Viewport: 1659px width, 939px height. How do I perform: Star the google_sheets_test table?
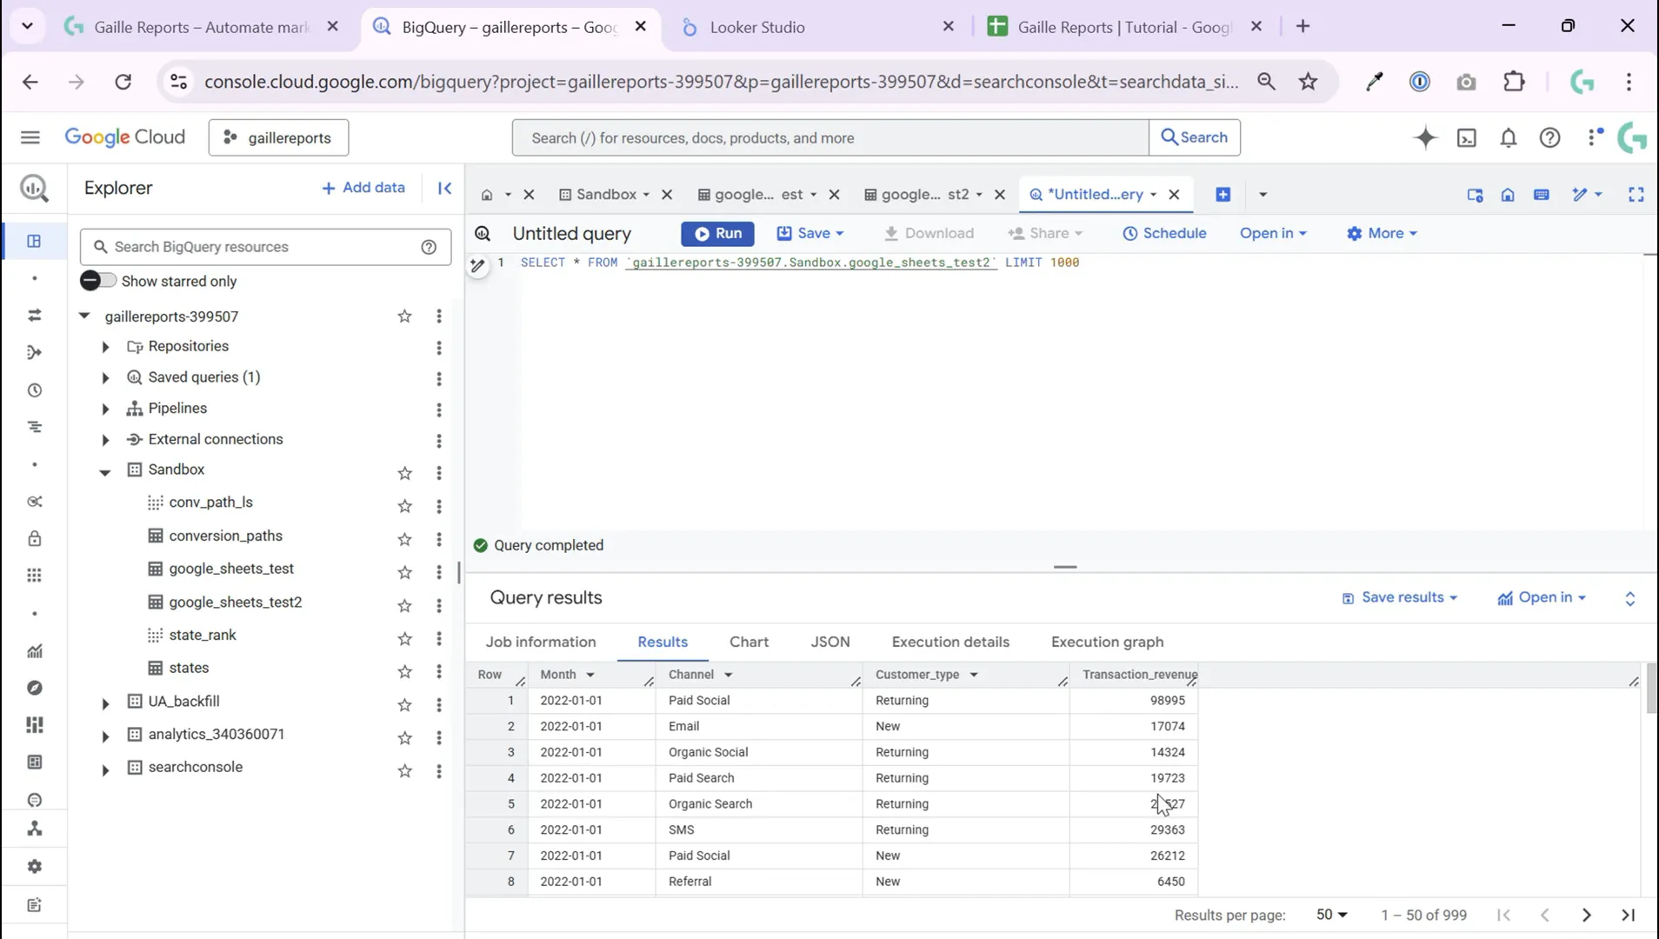(404, 572)
